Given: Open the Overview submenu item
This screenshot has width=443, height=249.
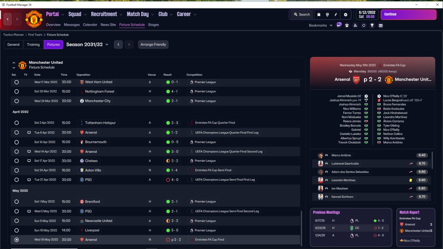Looking at the screenshot, I should coord(53,25).
